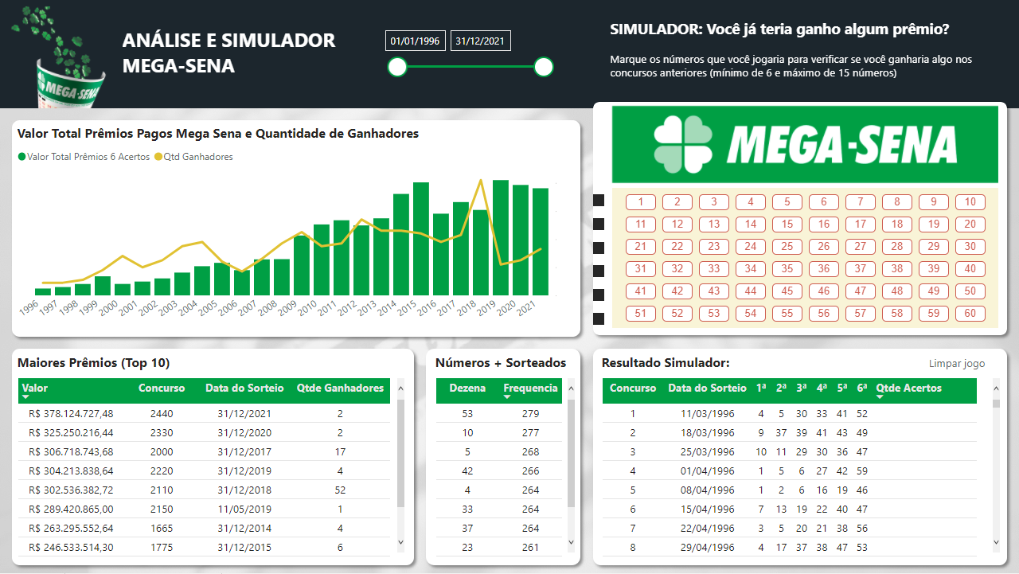Click the Mega-Sena ticket banner logo
The height and width of the screenshot is (574, 1019).
(x=805, y=144)
